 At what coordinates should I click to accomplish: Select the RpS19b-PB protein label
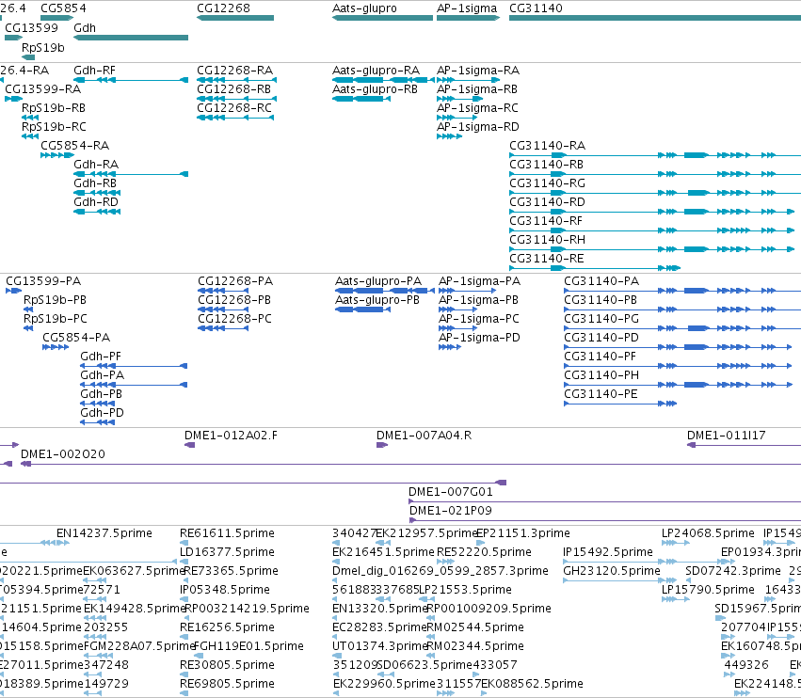[55, 300]
